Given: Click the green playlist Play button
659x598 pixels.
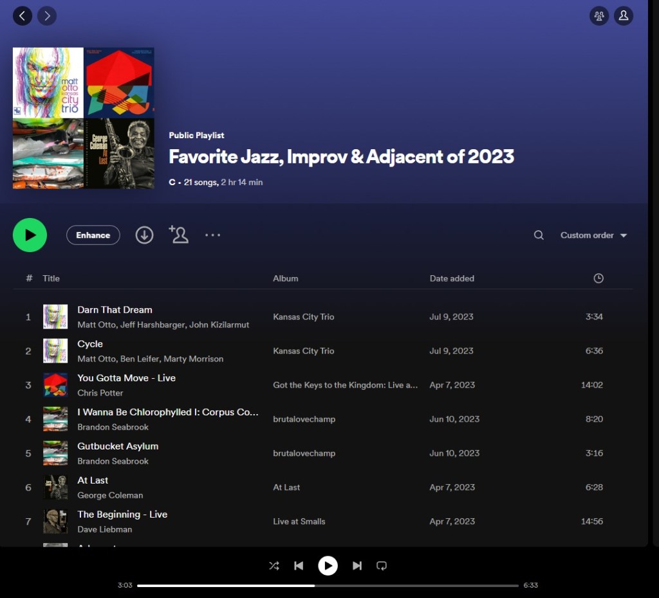Looking at the screenshot, I should tap(30, 235).
